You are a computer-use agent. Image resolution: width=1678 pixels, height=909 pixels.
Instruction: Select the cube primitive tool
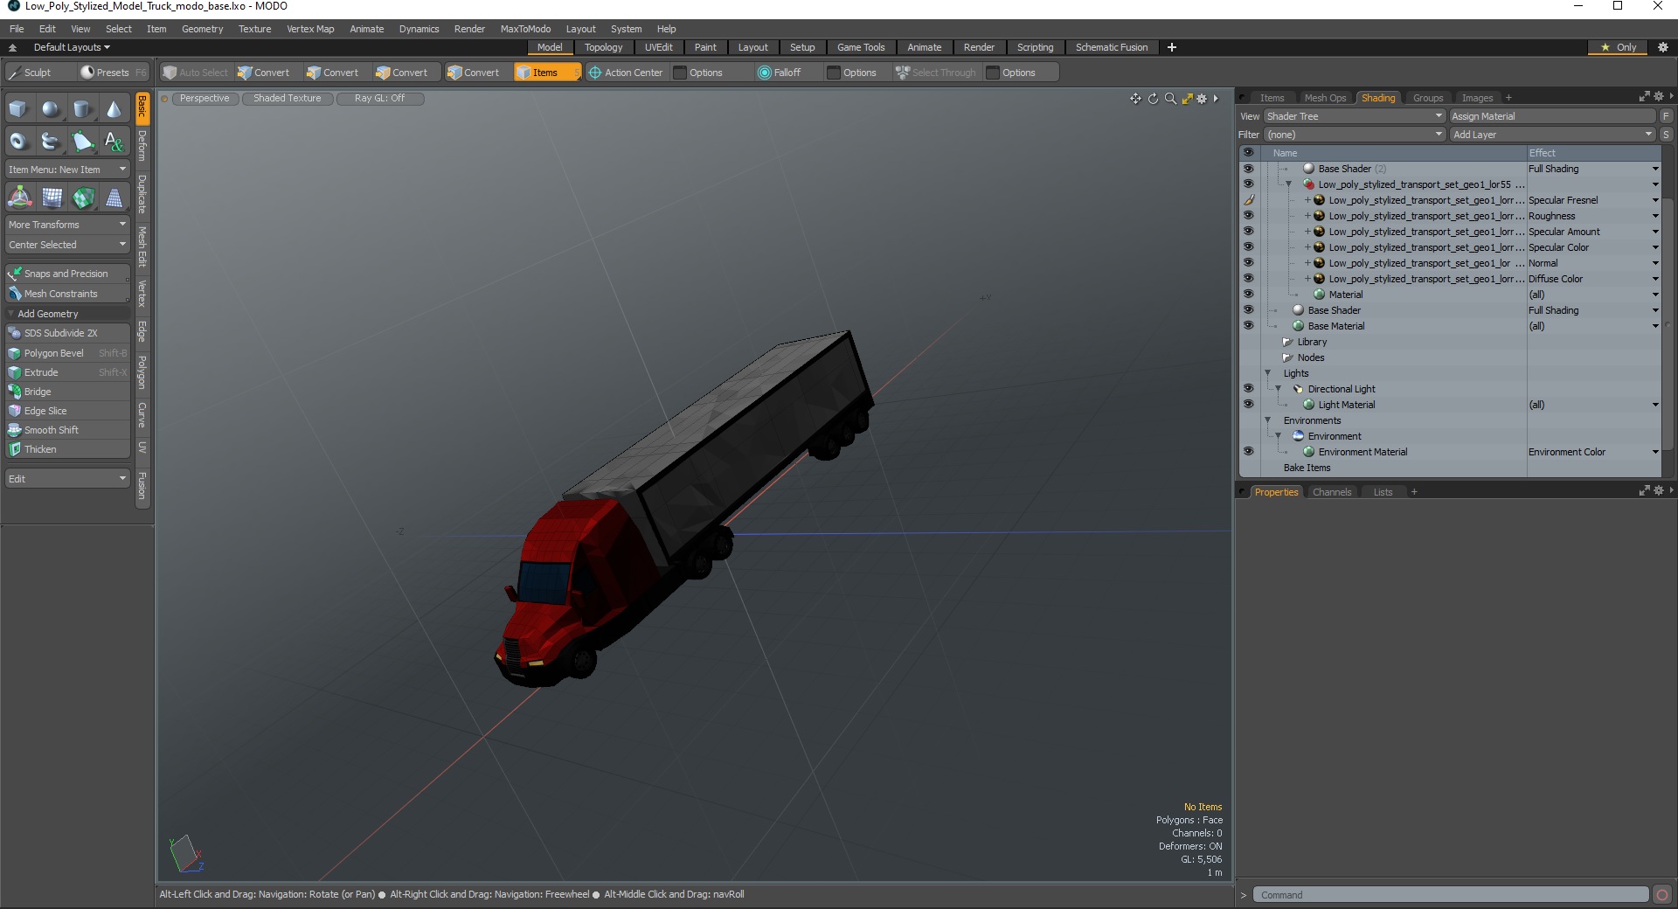18,109
